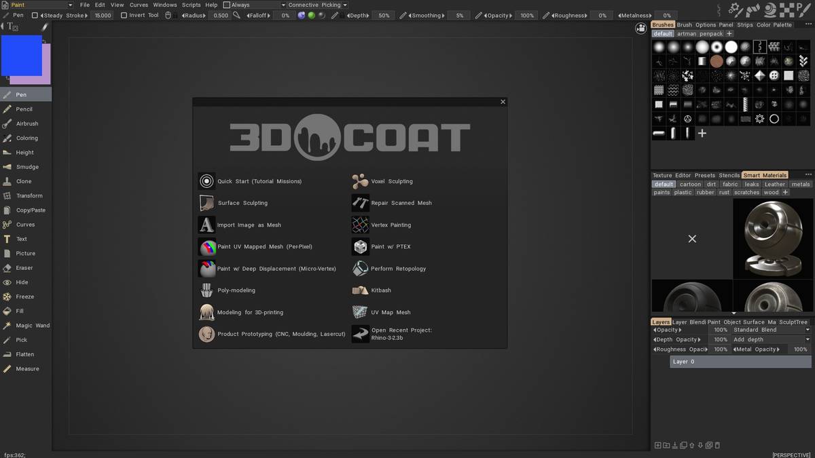
Task: Select the Clone tool
Action: [x=23, y=181]
